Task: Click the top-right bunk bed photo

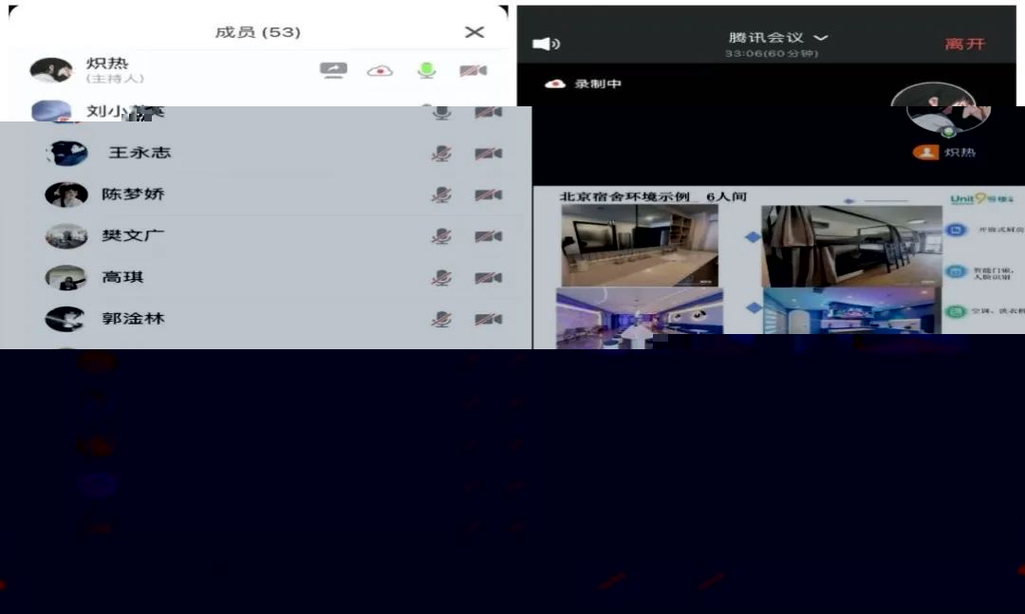Action: tap(851, 246)
